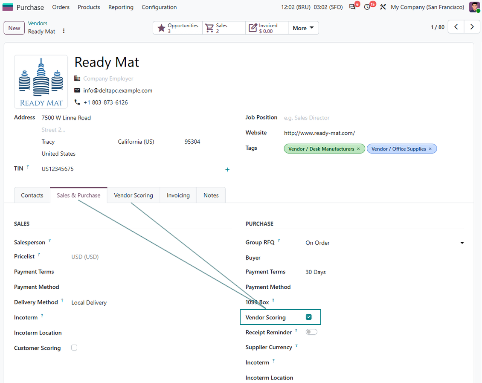
Task: Go to previous vendor record
Action: (x=456, y=27)
